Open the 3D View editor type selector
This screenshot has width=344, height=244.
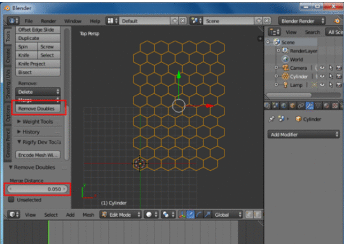(x=13, y=214)
